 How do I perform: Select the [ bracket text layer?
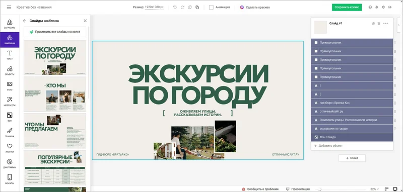(352, 94)
